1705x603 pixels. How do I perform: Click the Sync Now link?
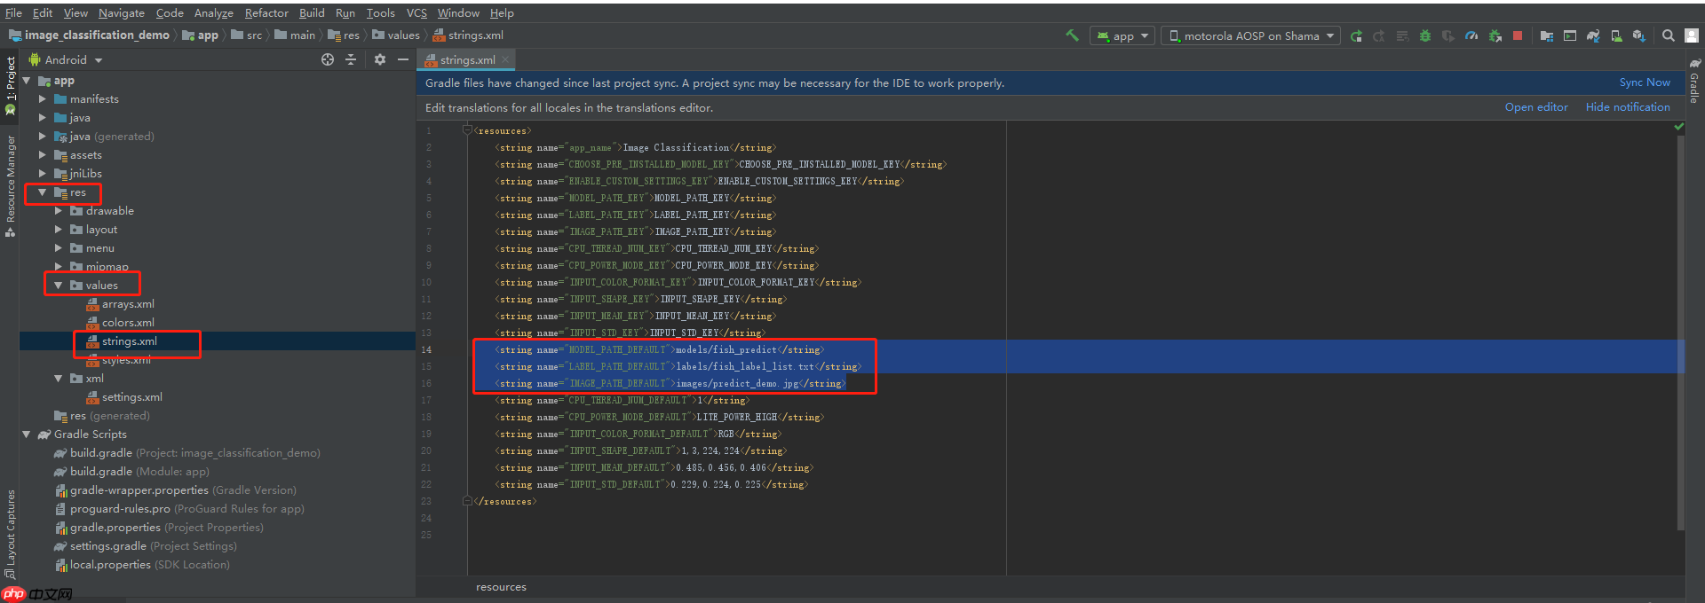pos(1644,82)
